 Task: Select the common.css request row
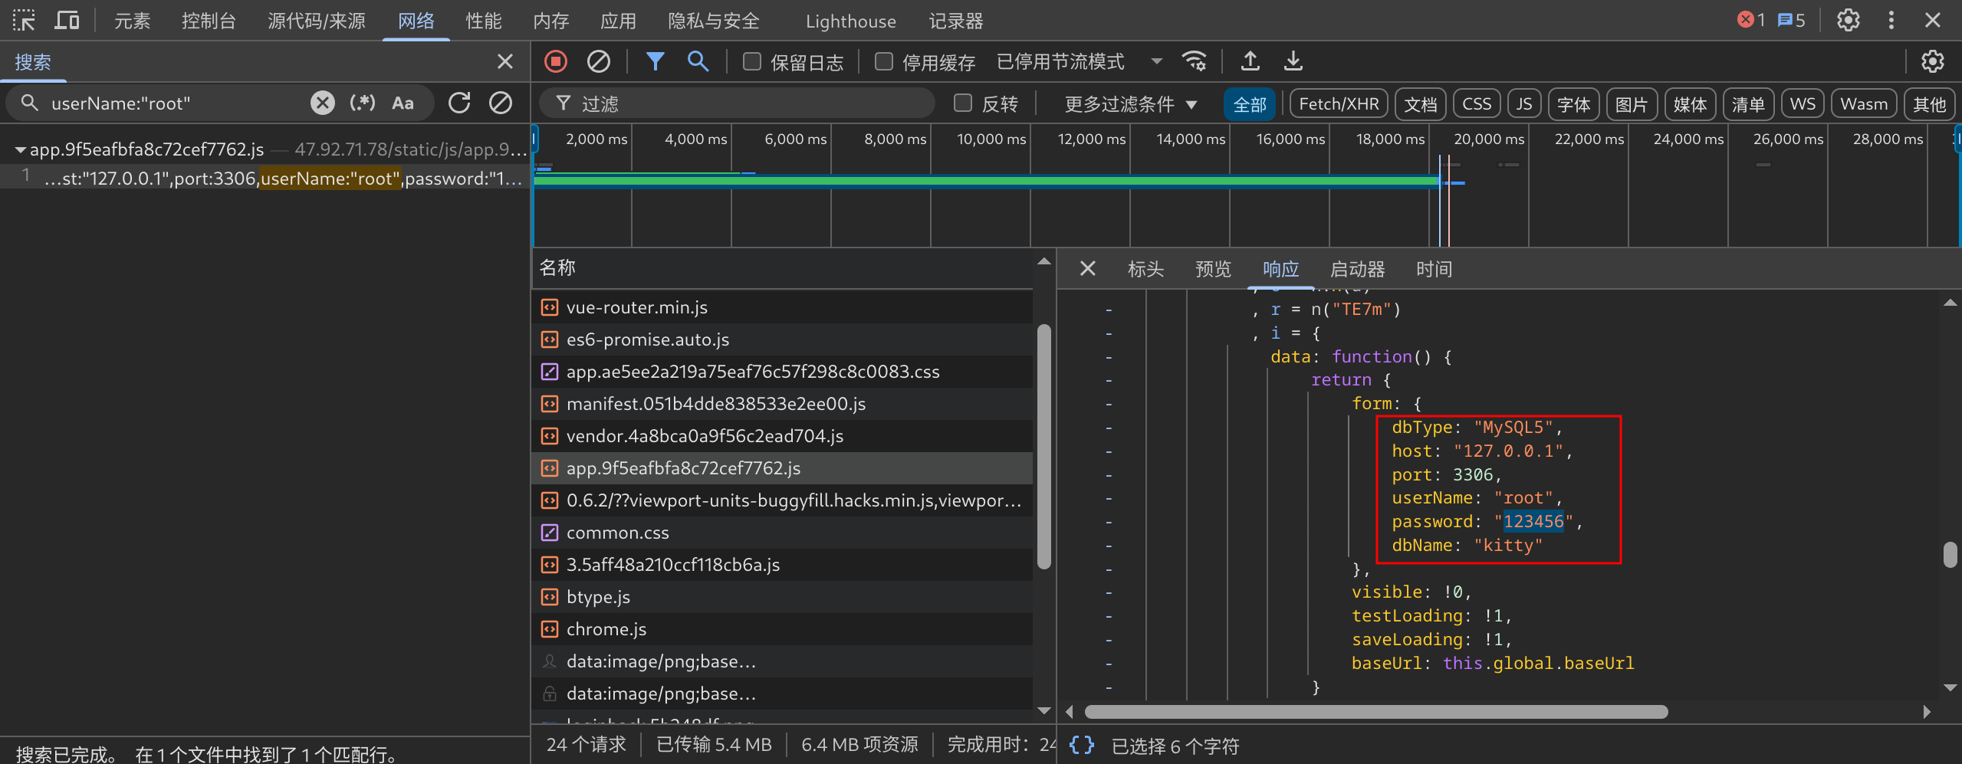pyautogui.click(x=782, y=533)
